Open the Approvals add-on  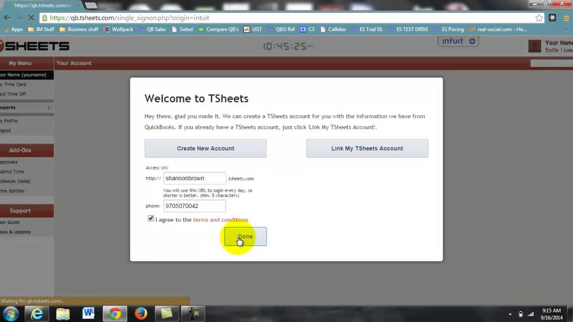tap(9, 162)
